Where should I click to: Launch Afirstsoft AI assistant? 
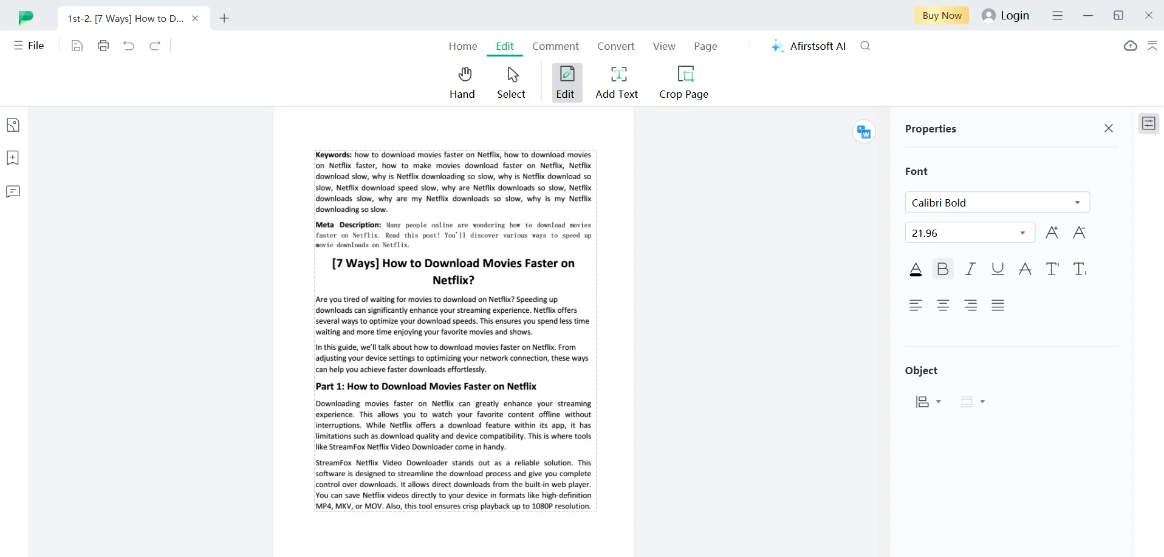coord(809,46)
